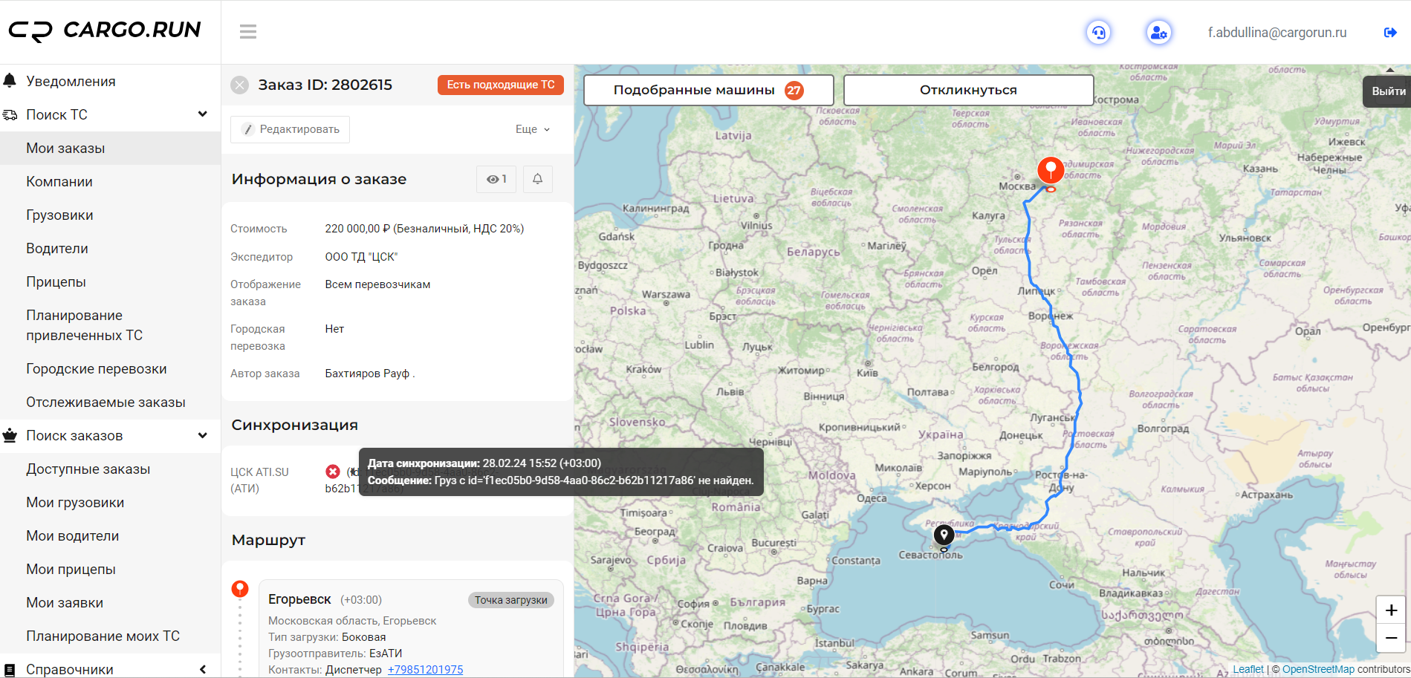Click the ООО ТД "ЦСК" forwarder name

pyautogui.click(x=361, y=257)
